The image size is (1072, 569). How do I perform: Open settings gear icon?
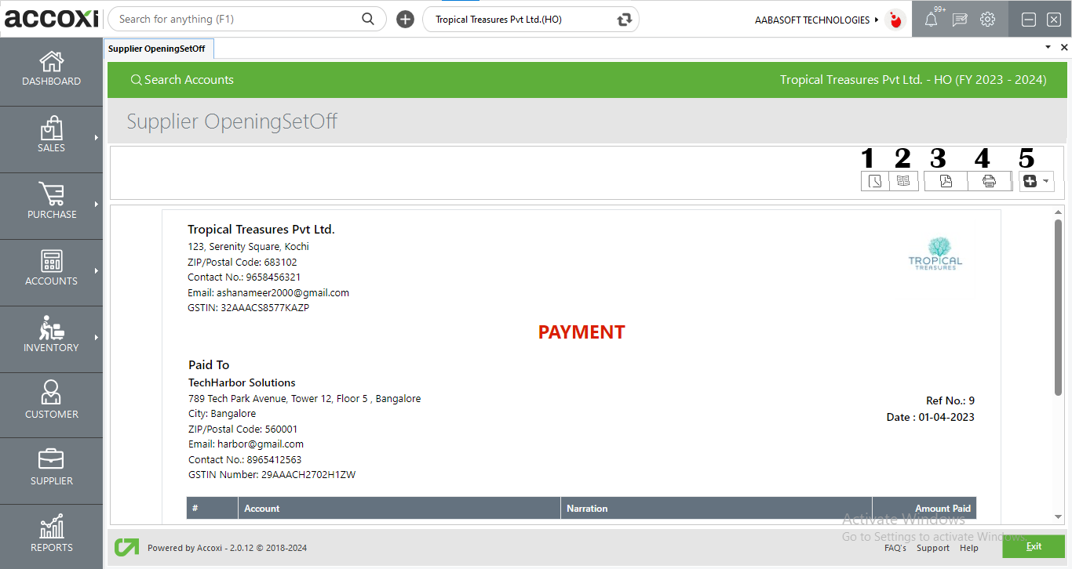[x=987, y=20]
